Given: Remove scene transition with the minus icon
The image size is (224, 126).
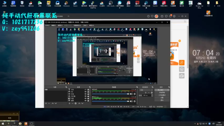Looking at the screenshot, I should click(149, 93).
